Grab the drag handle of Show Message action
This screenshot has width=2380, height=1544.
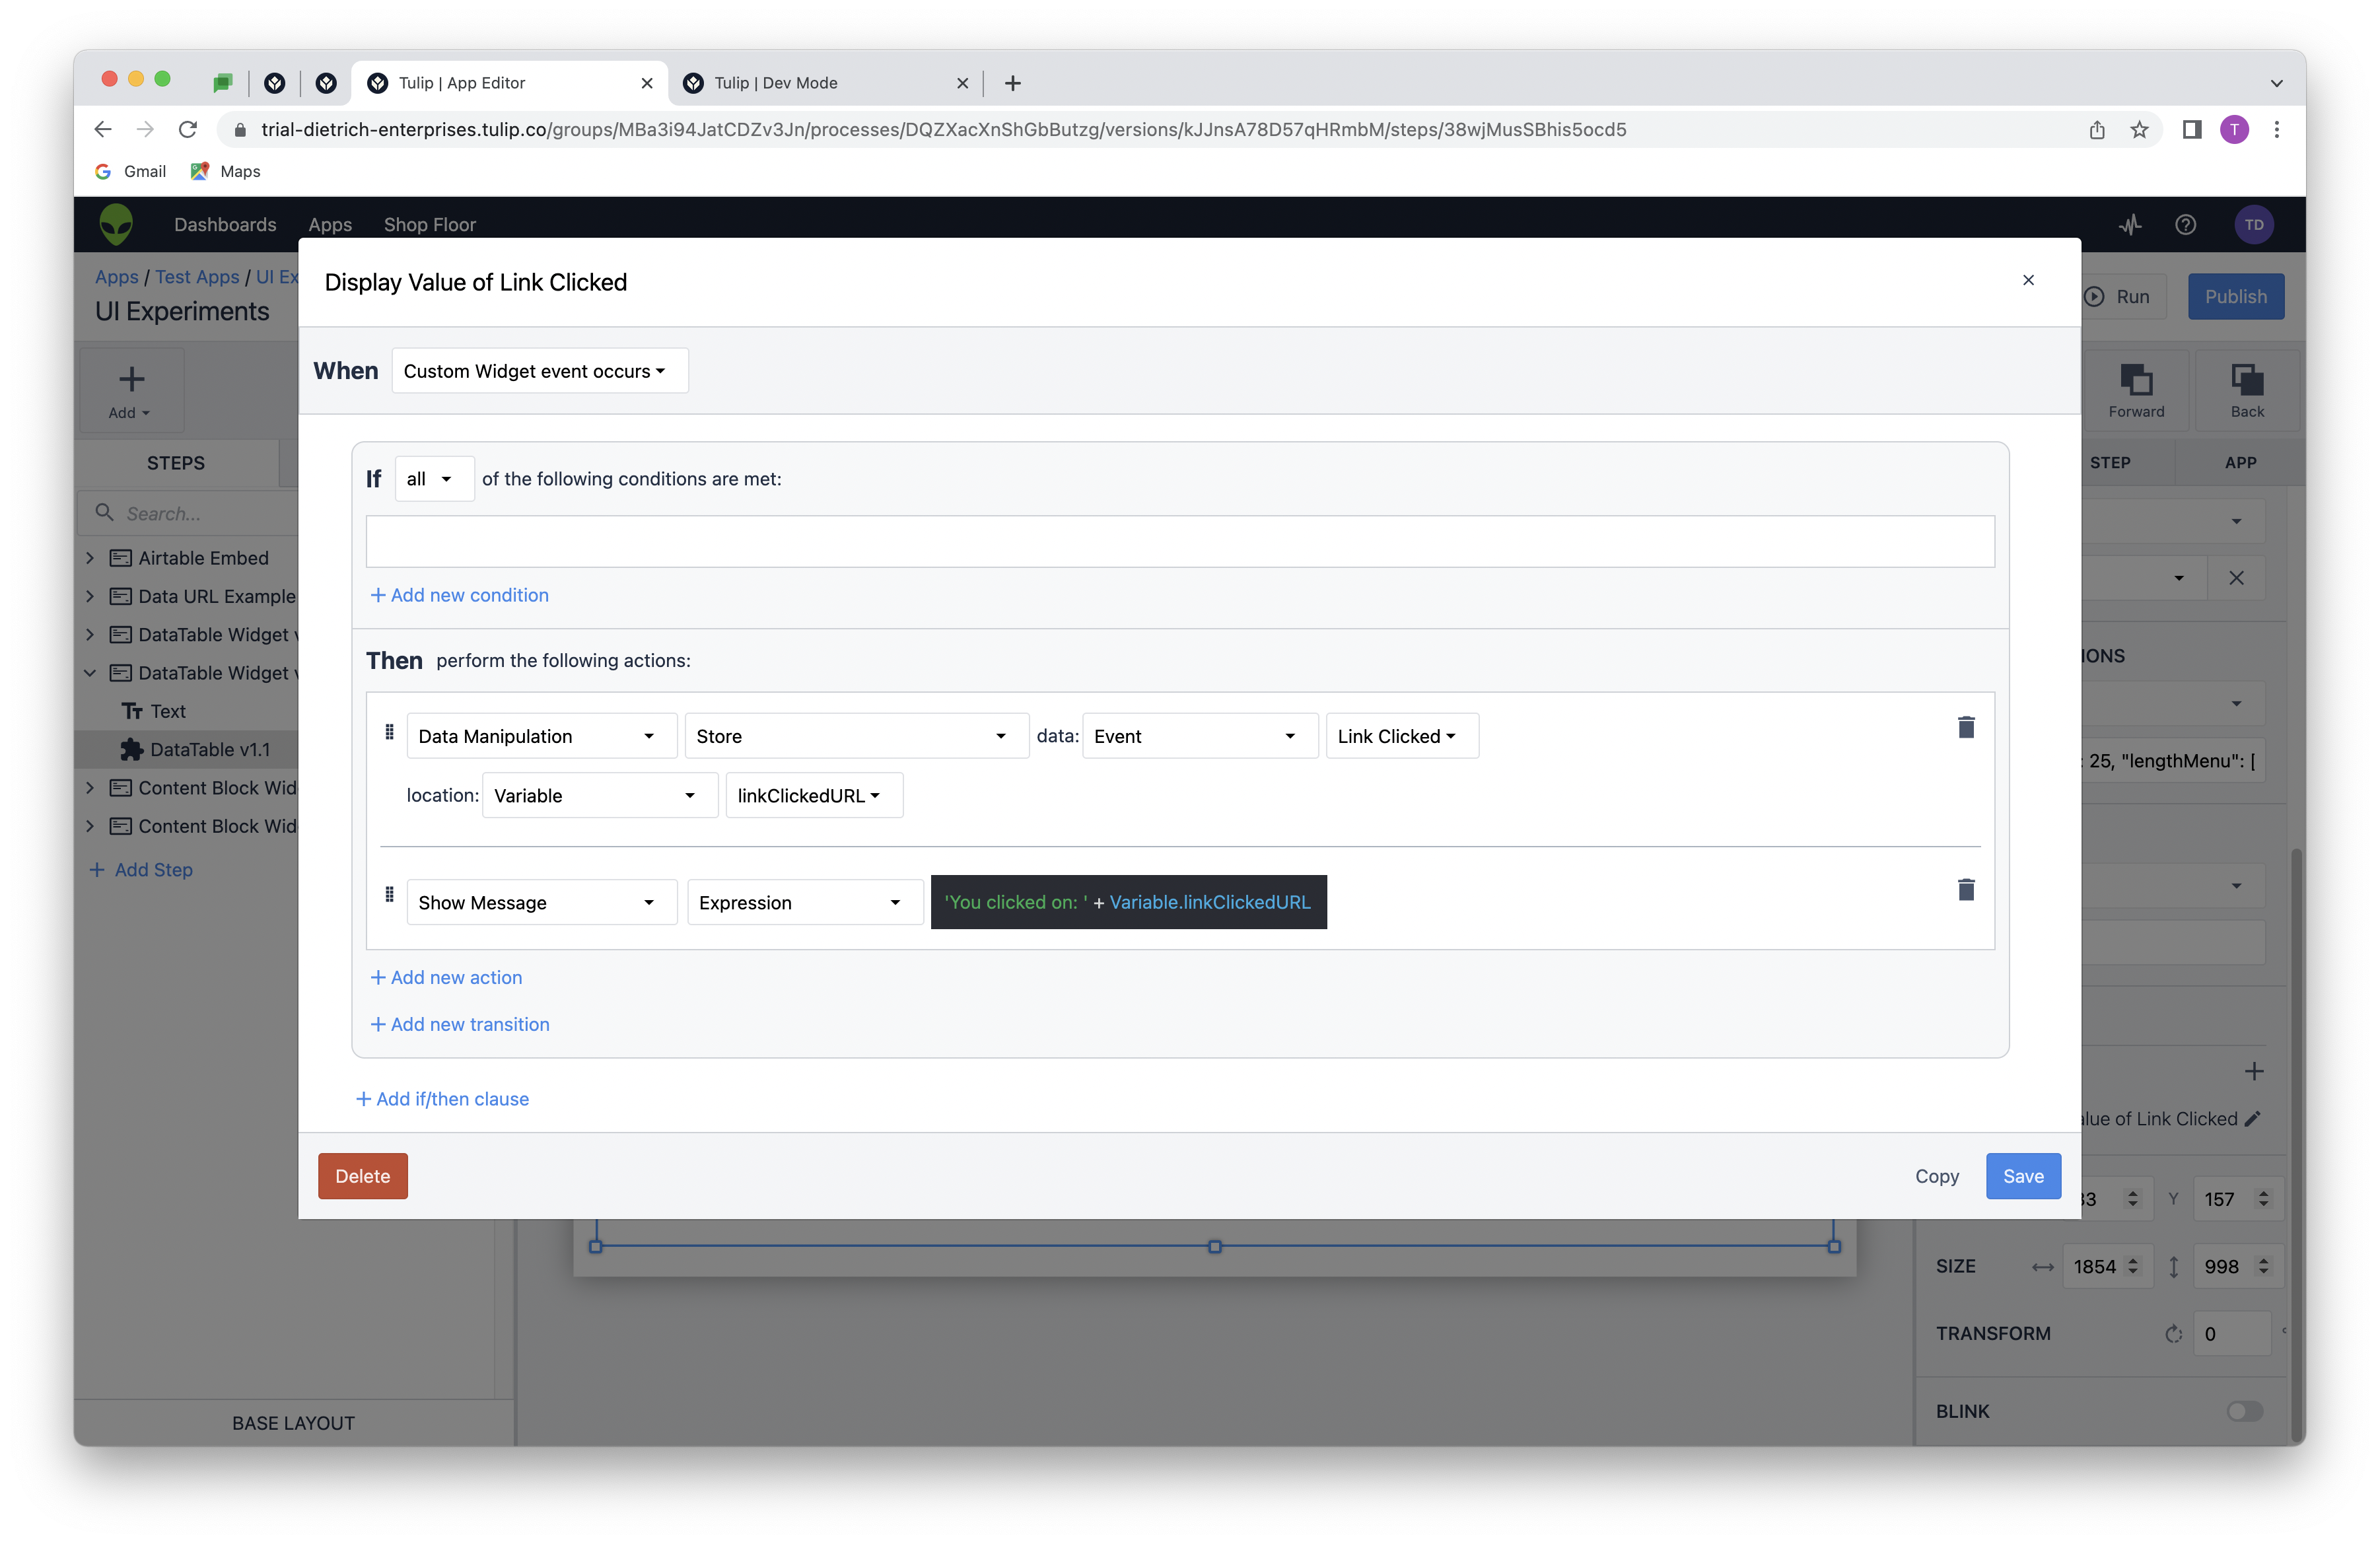click(x=389, y=894)
